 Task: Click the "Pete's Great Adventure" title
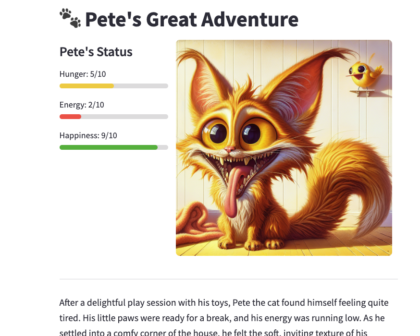tap(191, 20)
